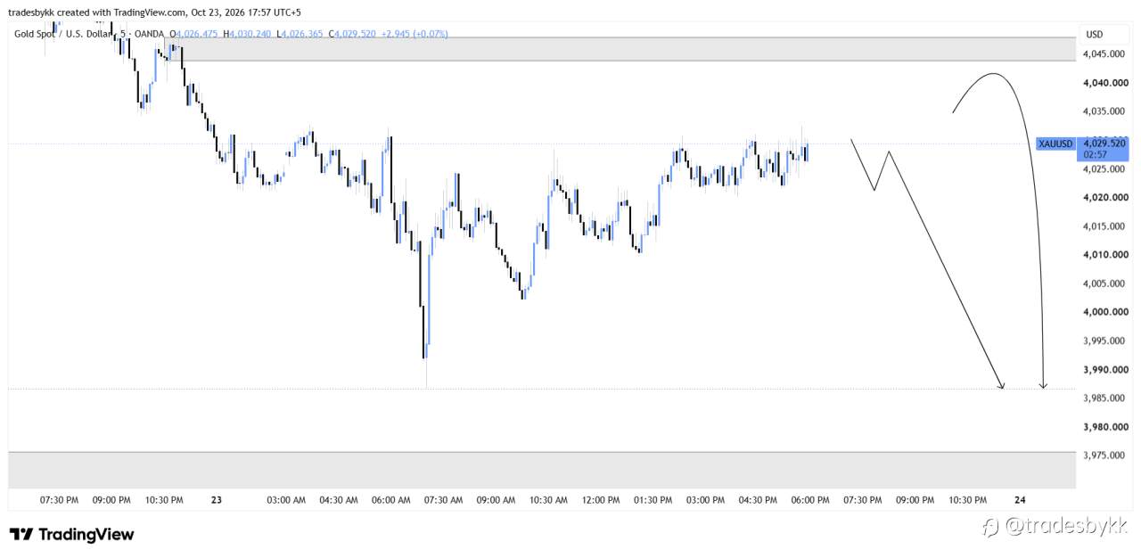Click the 07:30 AM time axis label
Viewport: 1141px width, 558px height.
(444, 500)
